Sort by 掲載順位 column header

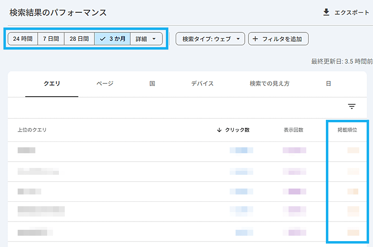[x=347, y=130]
